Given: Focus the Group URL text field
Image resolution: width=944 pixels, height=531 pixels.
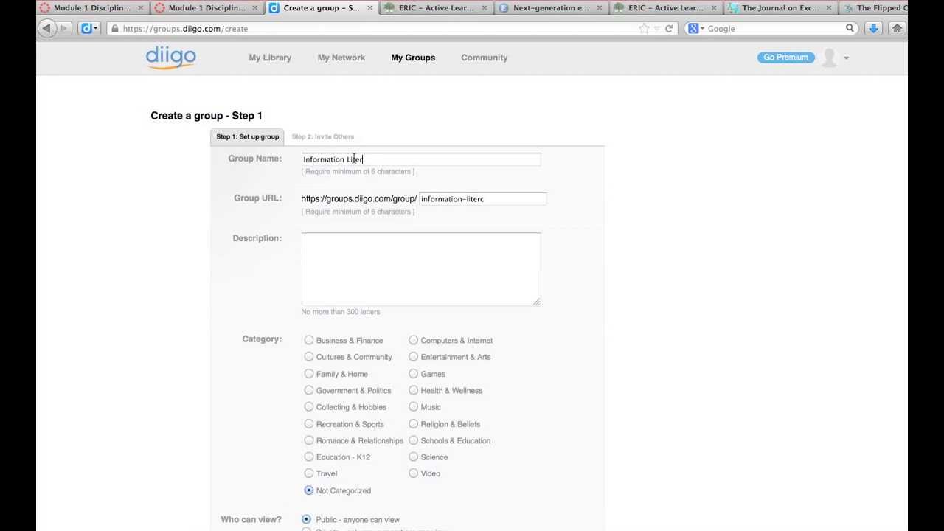Looking at the screenshot, I should (482, 199).
